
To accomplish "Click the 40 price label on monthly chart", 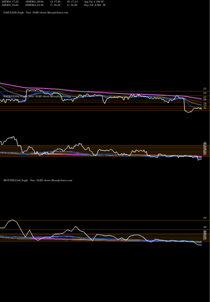I will [x=205, y=227].
